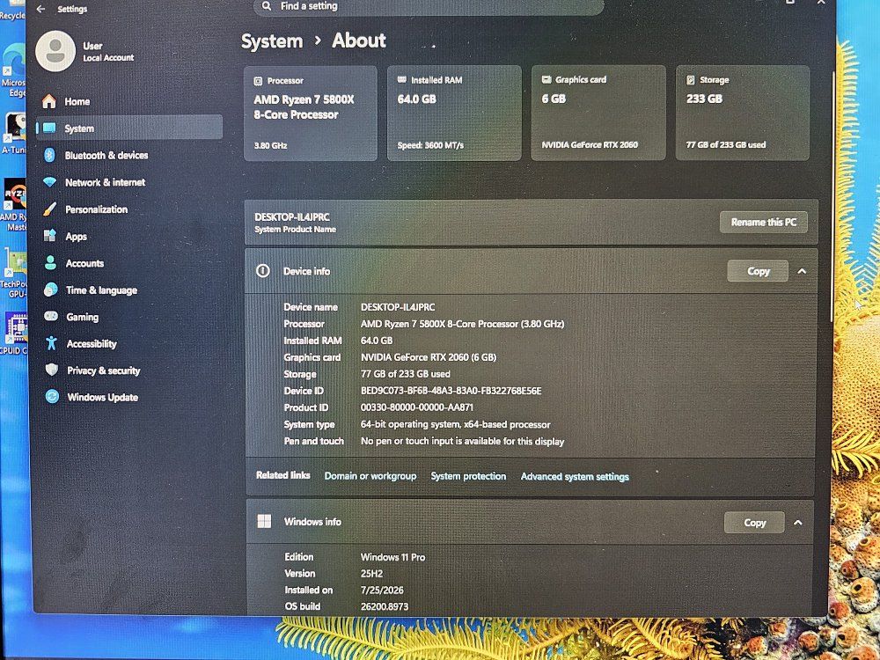The height and width of the screenshot is (660, 880).
Task: Select Network & internet in sidebar
Action: click(129, 182)
